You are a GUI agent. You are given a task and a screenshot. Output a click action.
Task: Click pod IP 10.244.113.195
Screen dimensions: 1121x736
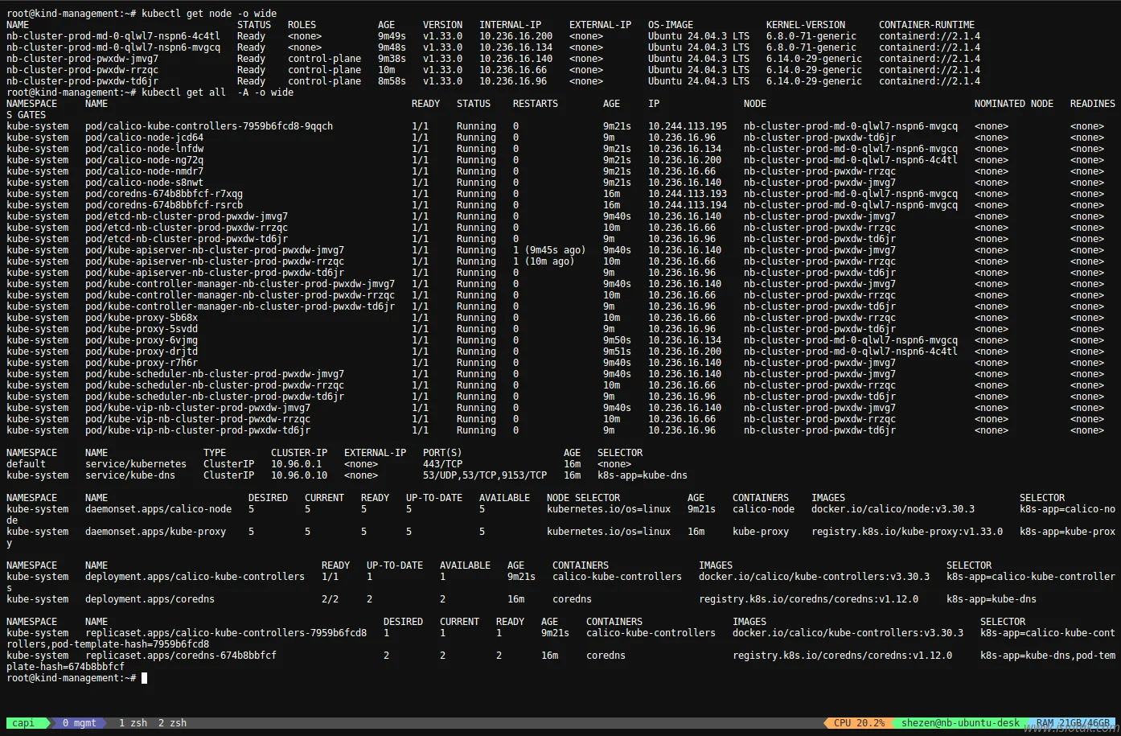click(x=688, y=126)
